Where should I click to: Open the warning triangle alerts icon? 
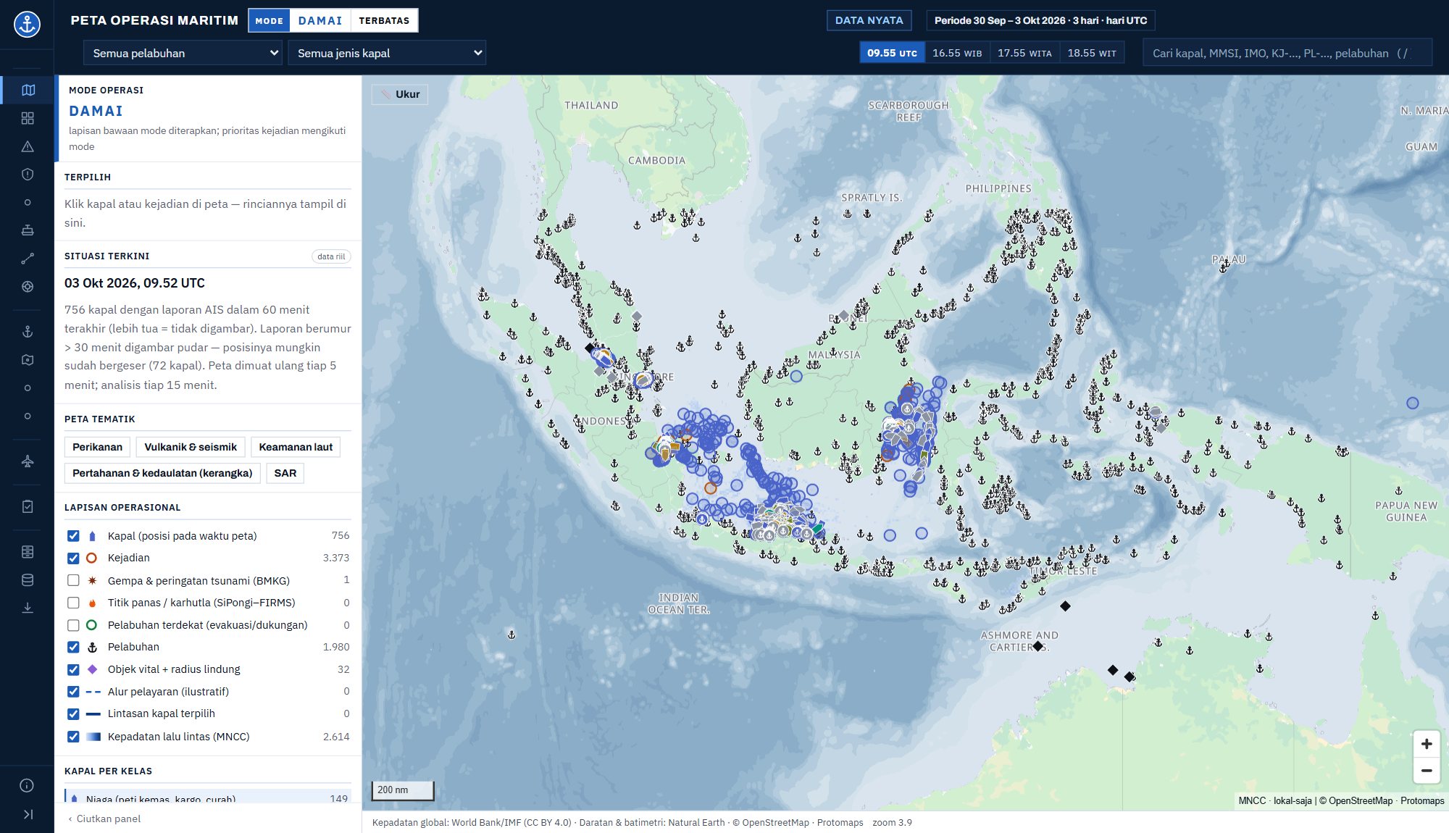coord(28,146)
